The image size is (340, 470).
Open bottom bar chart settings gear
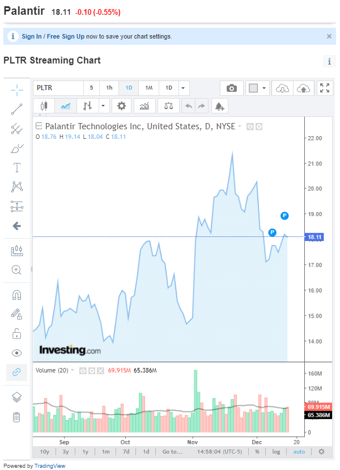click(321, 451)
